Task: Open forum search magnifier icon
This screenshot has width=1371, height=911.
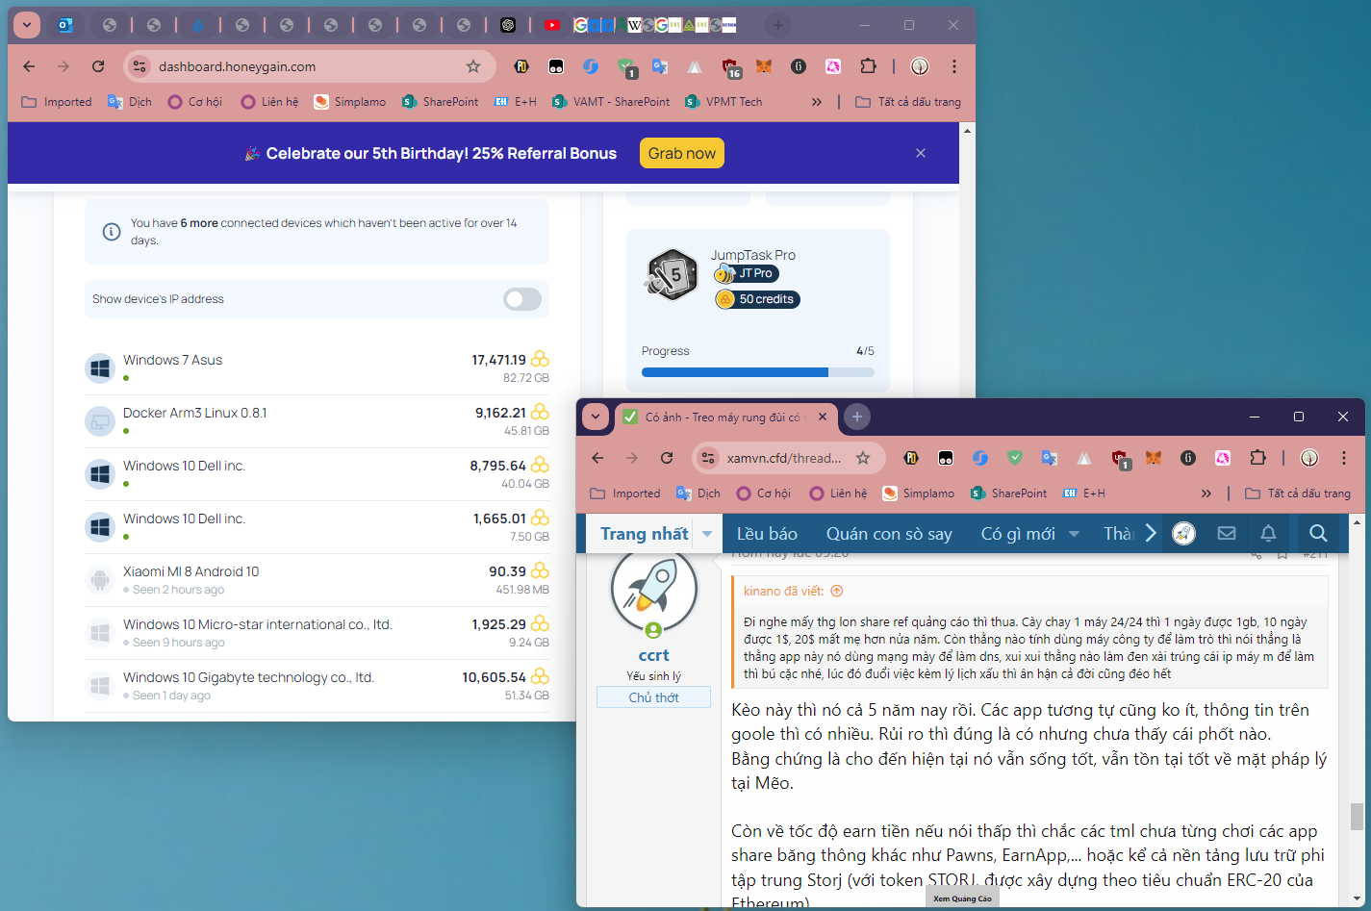Action: (1318, 533)
